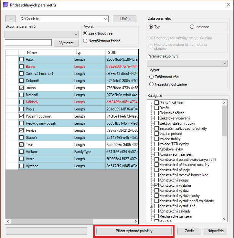The width and height of the screenshot is (234, 238).
Task: Click the Kategorie vertical scrollbar thumb
Action: [224, 121]
